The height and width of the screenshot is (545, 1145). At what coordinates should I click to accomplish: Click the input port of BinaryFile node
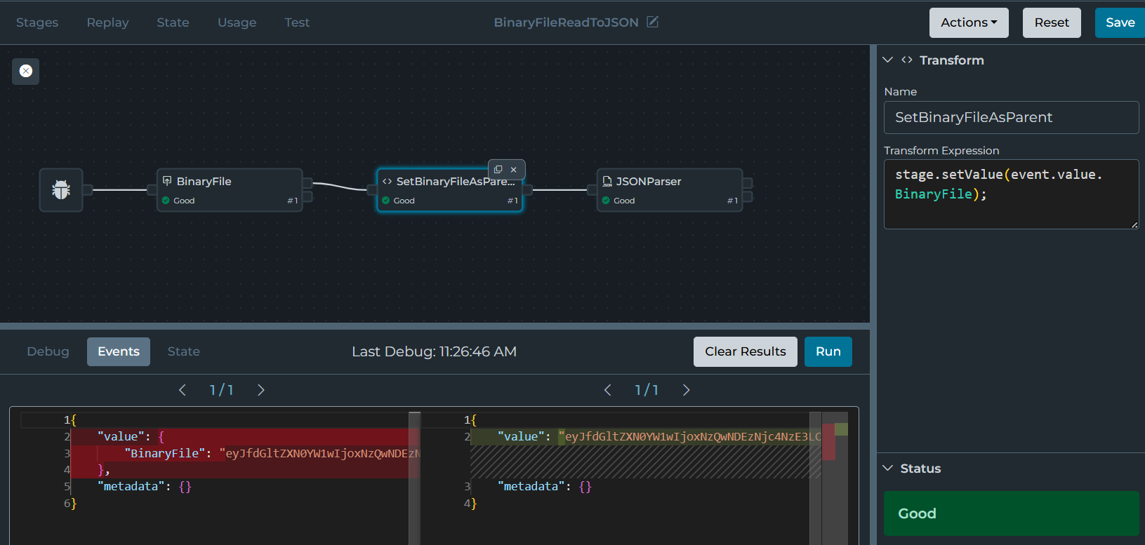[x=152, y=189]
